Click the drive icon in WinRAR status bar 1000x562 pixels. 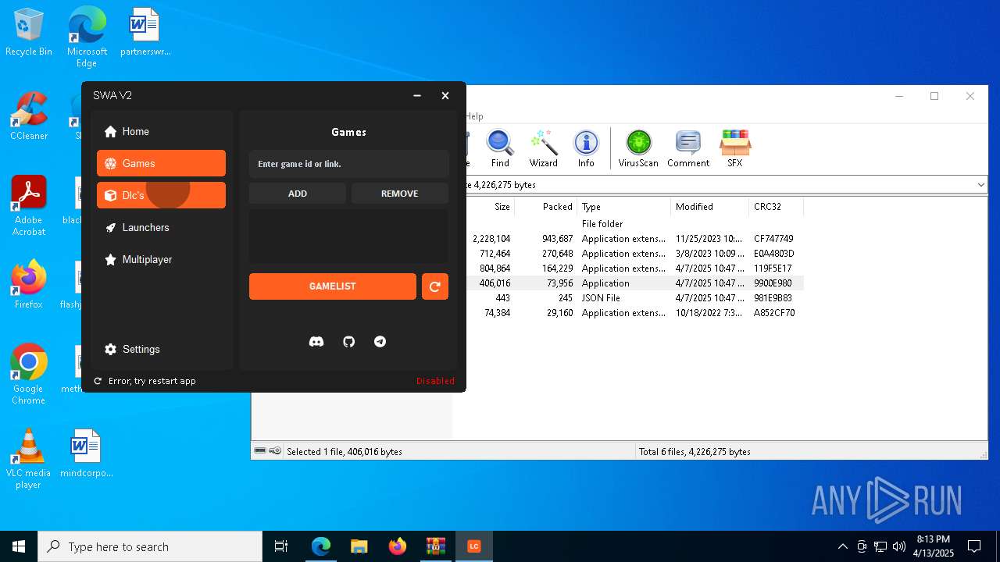260,451
